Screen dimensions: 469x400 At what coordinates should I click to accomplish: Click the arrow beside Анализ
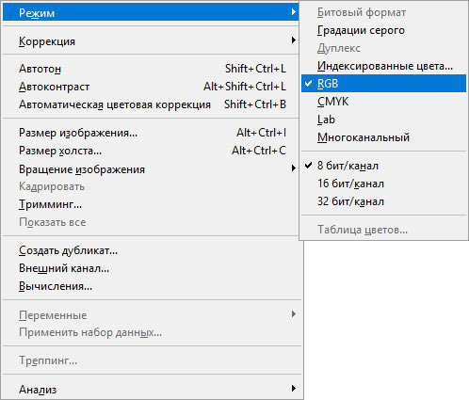point(293,389)
